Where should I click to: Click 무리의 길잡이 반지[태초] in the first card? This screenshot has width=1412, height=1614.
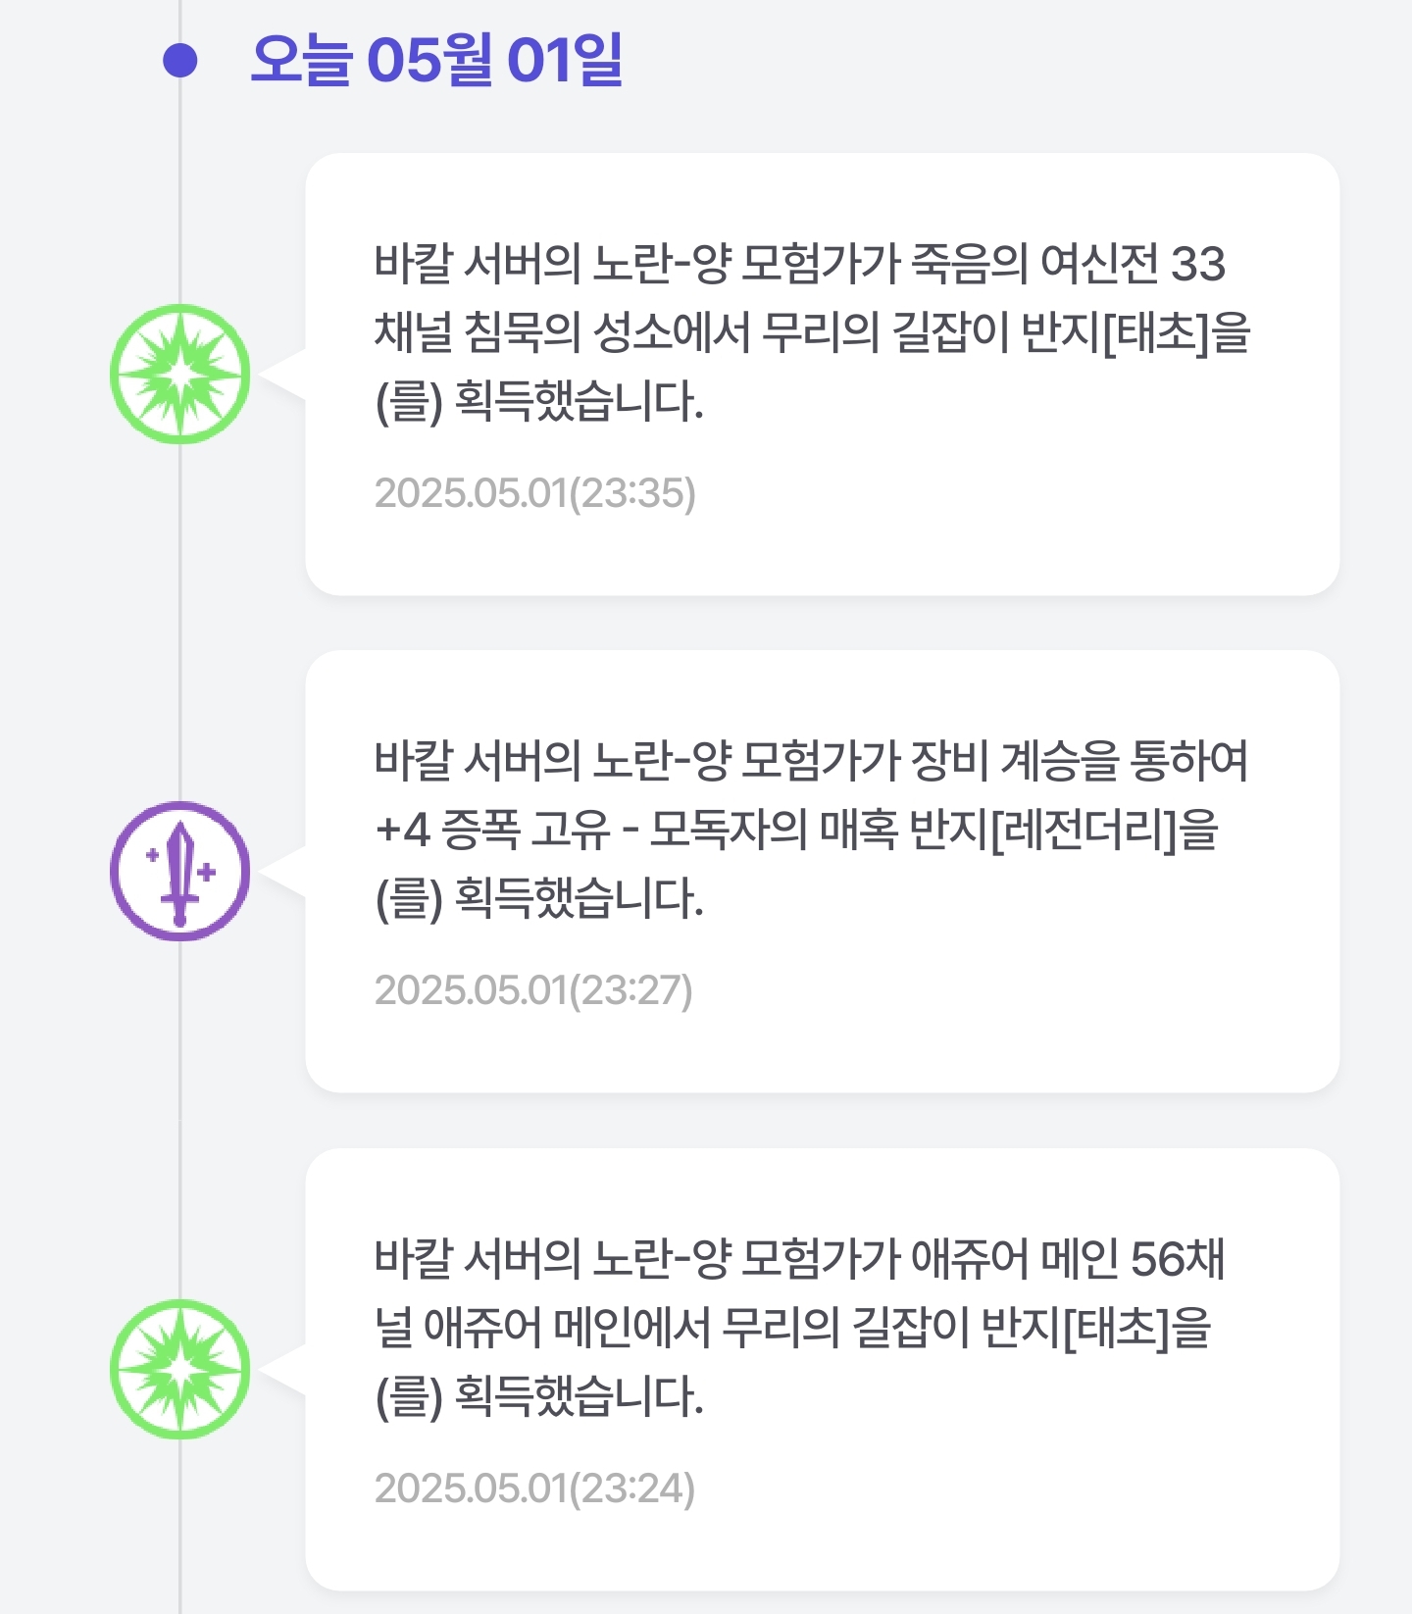point(985,332)
